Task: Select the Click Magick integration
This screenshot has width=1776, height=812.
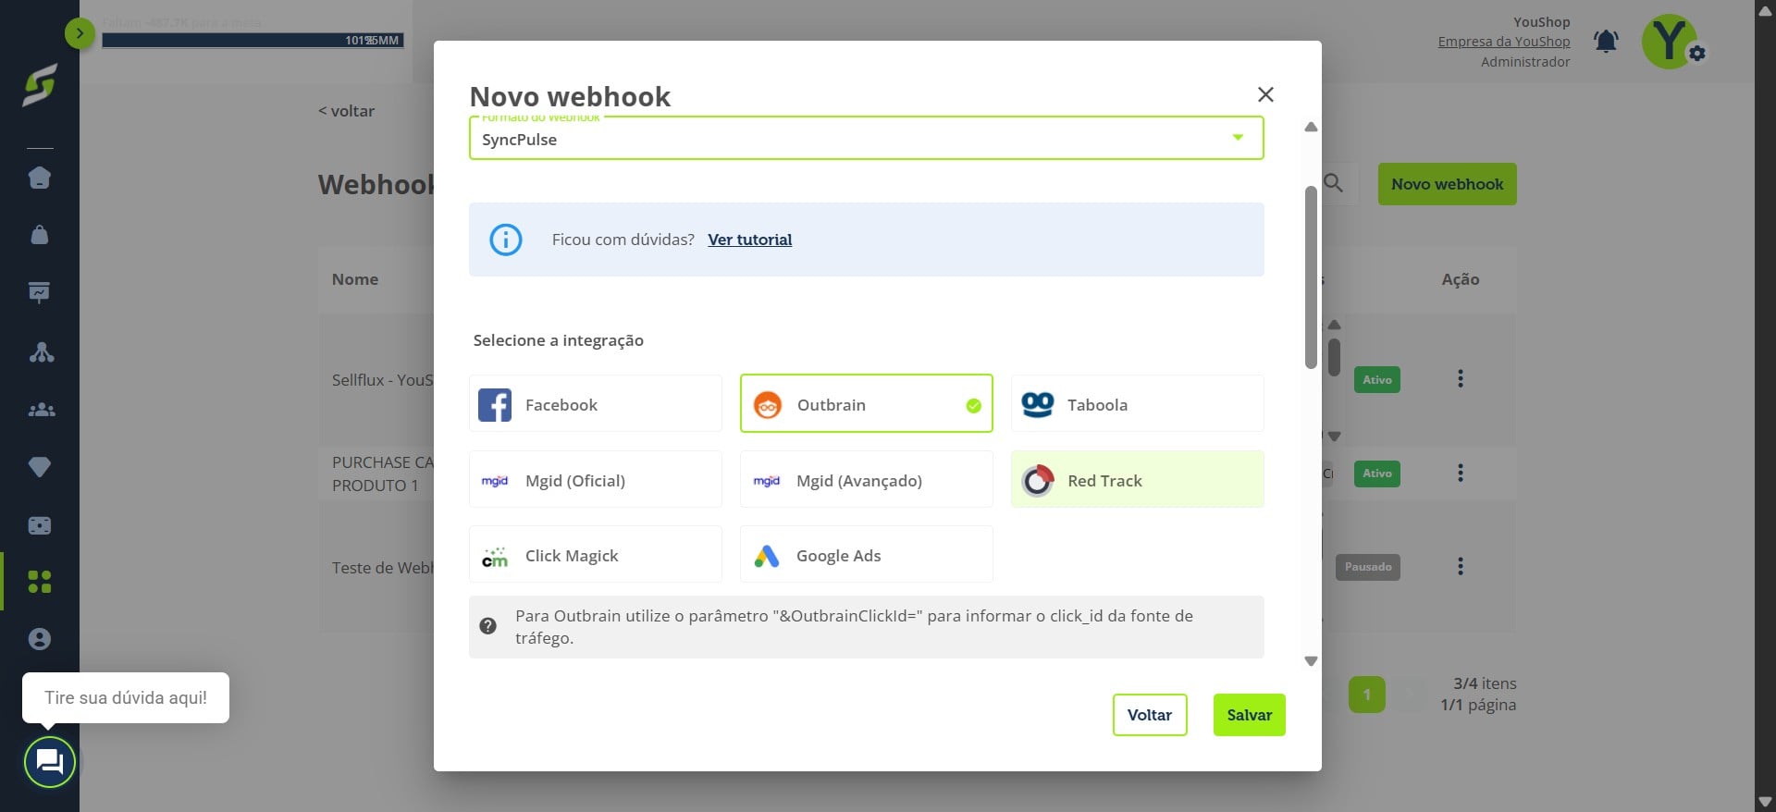Action: coord(595,555)
